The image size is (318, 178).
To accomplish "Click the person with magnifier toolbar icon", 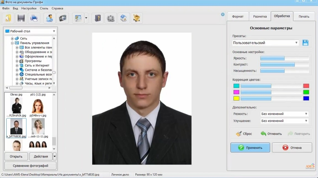I will pos(49,18).
